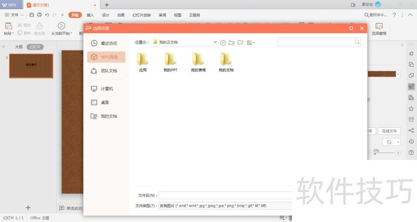This screenshot has width=417, height=222.
Task: Click the print icon in quick toolbar
Action: point(40,15)
